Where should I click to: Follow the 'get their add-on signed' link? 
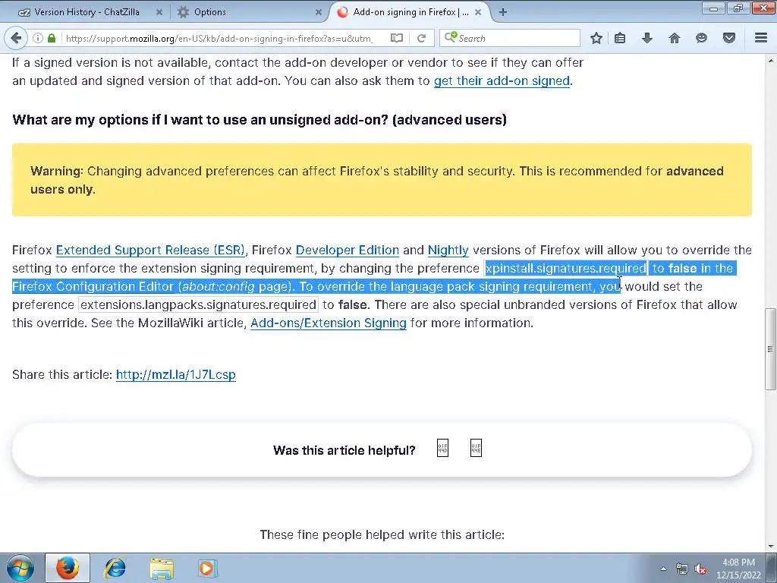(x=502, y=80)
